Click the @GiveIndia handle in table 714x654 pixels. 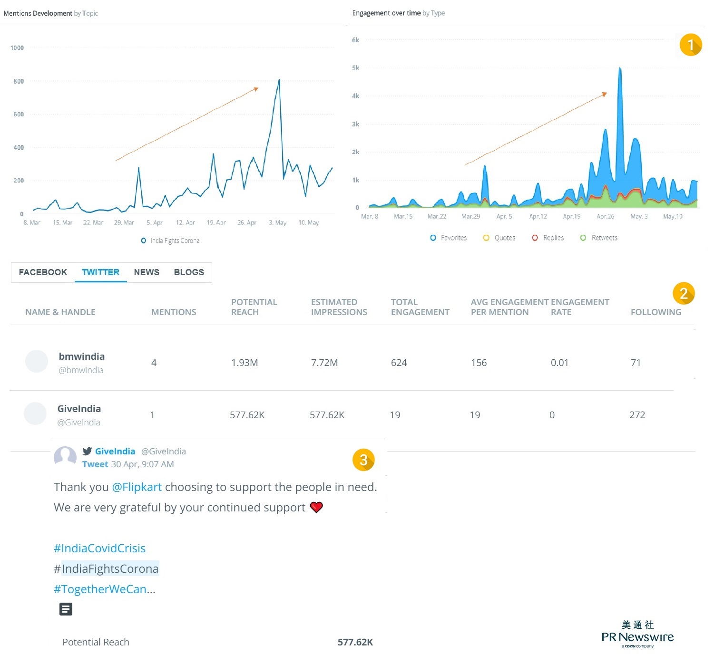pyautogui.click(x=78, y=423)
